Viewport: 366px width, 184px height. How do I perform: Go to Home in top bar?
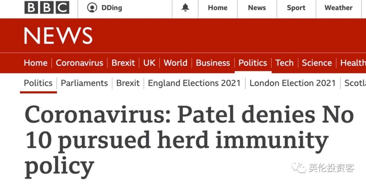pos(218,8)
